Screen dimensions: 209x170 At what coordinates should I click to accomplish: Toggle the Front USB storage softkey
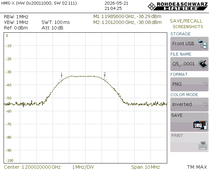(x=189, y=44)
